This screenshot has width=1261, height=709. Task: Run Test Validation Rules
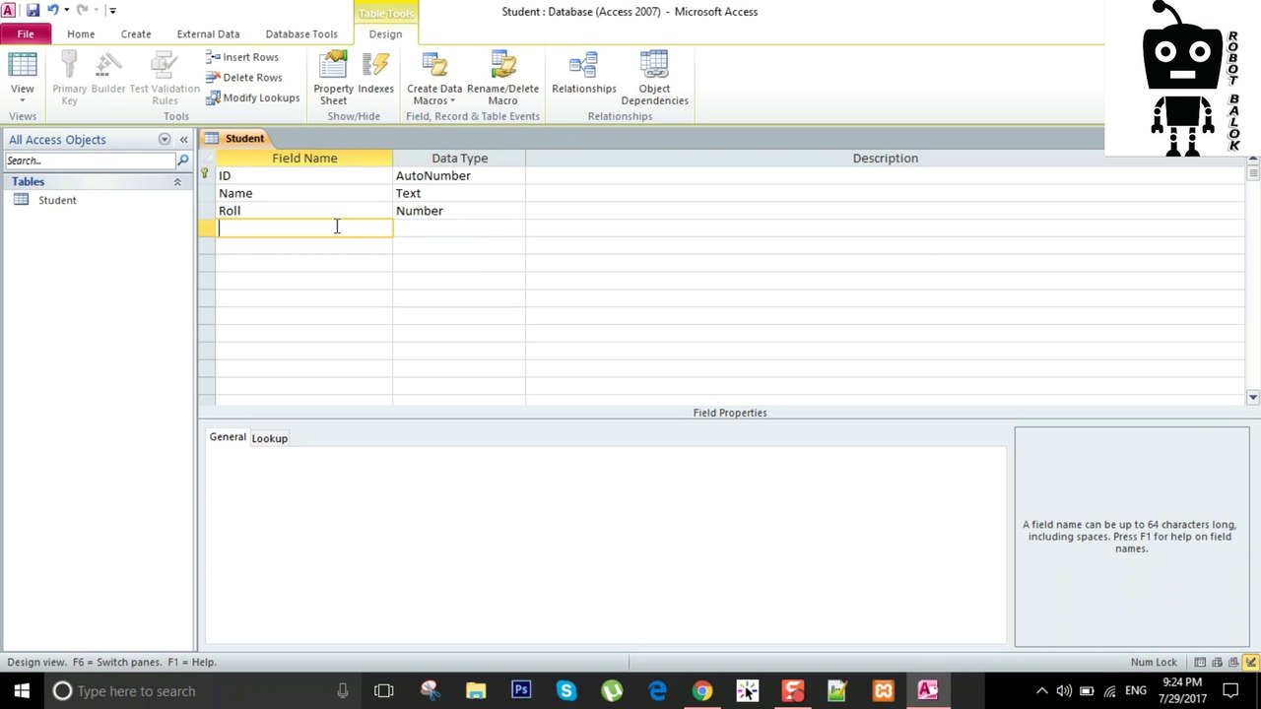coord(165,78)
